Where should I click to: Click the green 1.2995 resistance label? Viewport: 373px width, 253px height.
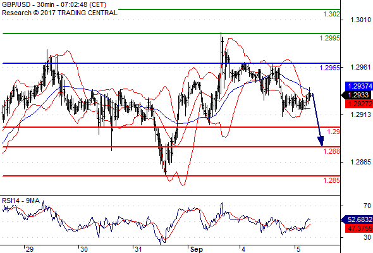pos(330,38)
